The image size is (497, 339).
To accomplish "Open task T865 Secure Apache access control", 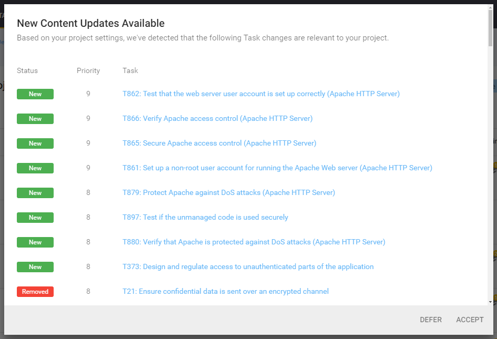I will (x=219, y=143).
